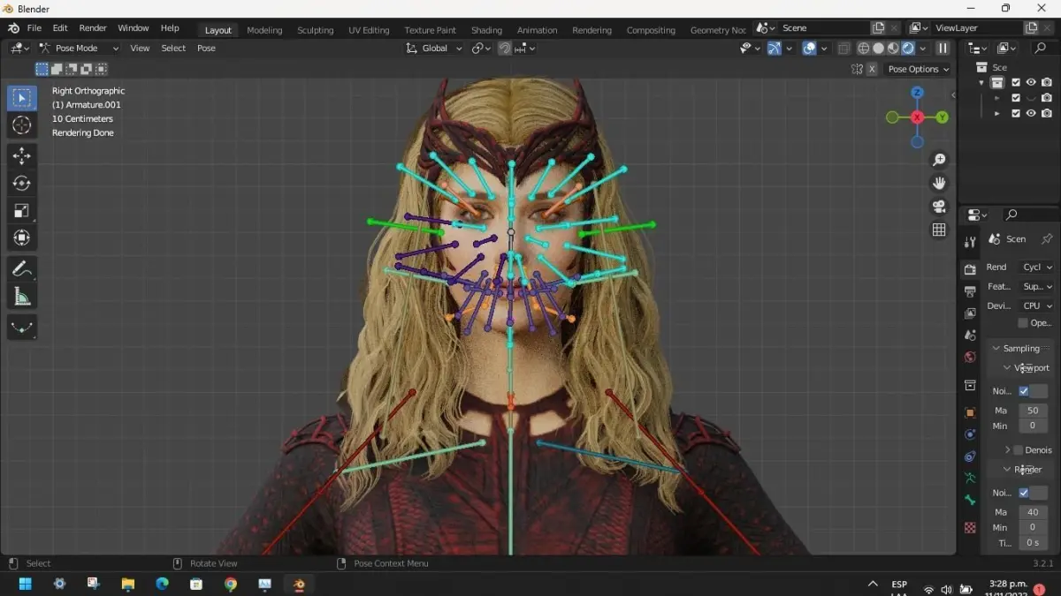The image size is (1061, 596).
Task: Toggle show overlays button
Action: (x=809, y=49)
